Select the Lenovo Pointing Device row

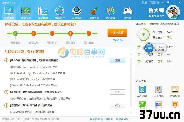(x=34, y=67)
